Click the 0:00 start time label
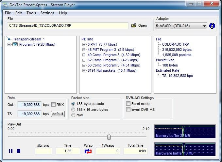 point(11,129)
